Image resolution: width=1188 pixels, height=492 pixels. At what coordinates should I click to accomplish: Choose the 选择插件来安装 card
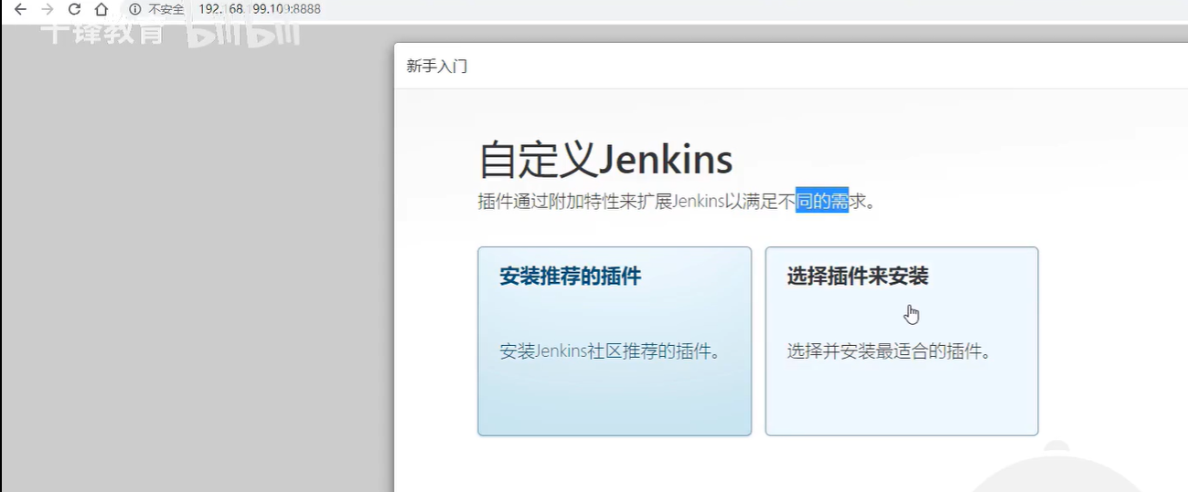pos(902,341)
